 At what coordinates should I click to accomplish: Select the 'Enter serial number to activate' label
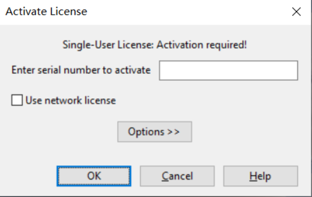(x=81, y=70)
